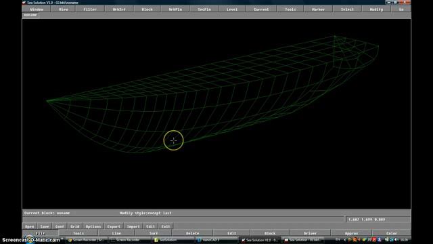Click the Import button
This screenshot has width=433, height=244.
(x=133, y=226)
